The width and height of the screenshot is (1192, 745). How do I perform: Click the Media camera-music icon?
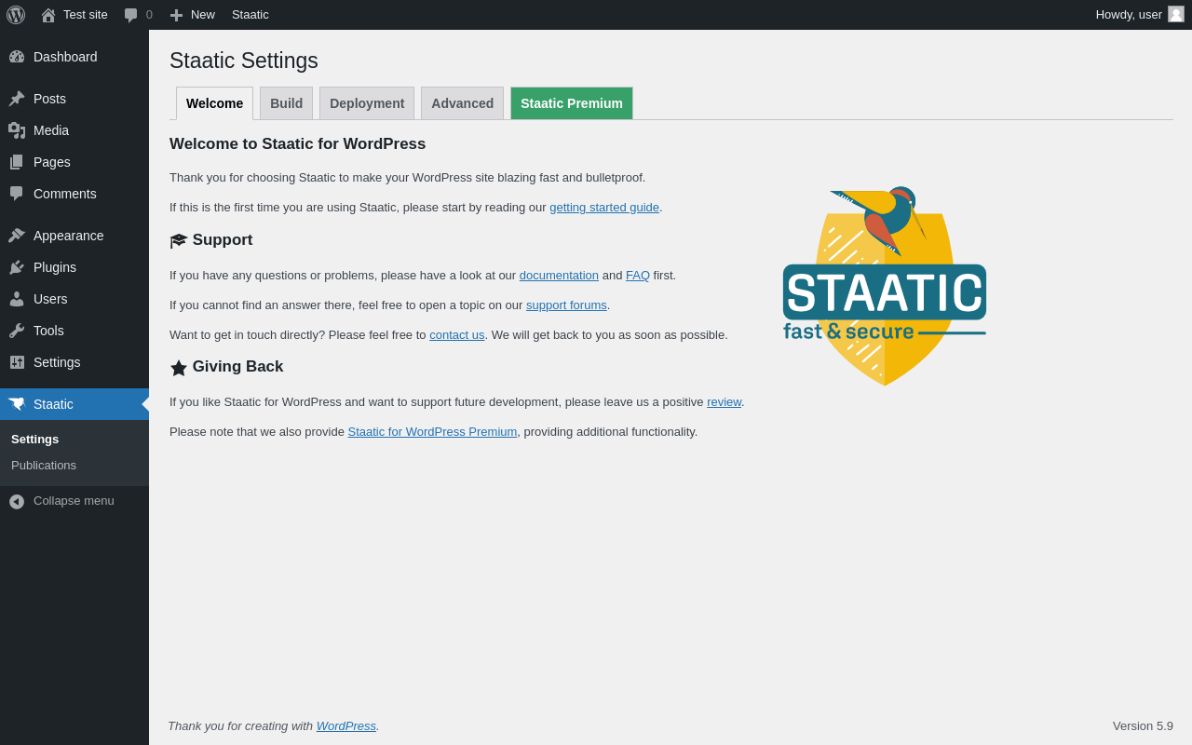[17, 130]
